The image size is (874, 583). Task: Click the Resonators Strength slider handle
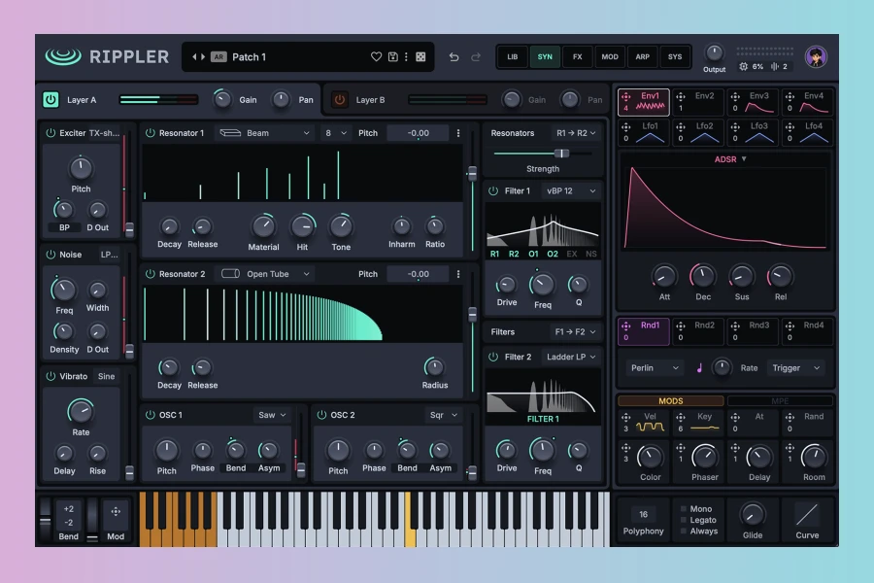point(561,154)
